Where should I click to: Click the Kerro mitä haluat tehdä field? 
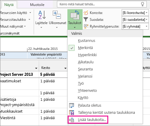[102, 4]
